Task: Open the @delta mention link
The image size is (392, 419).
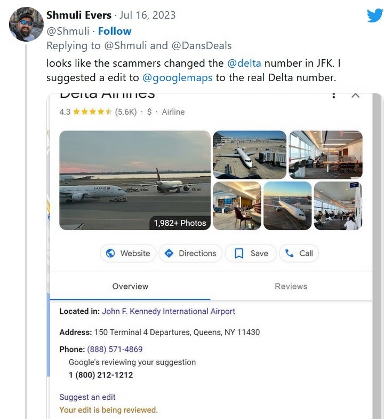Action: point(244,63)
